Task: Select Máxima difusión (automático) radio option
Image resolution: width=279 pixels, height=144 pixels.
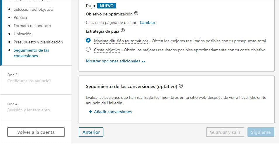Action: (x=88, y=41)
